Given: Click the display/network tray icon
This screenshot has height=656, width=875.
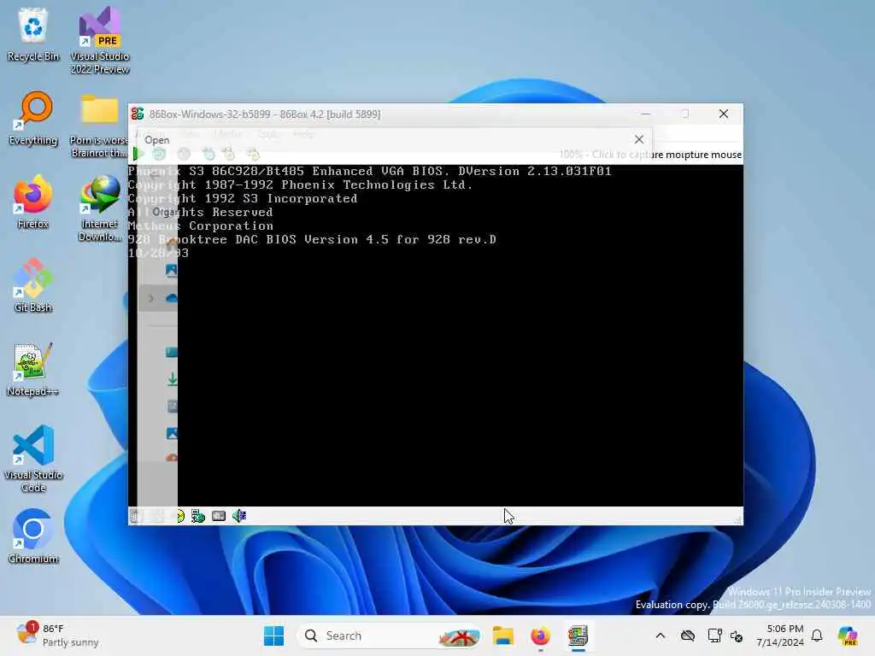Looking at the screenshot, I should (714, 635).
